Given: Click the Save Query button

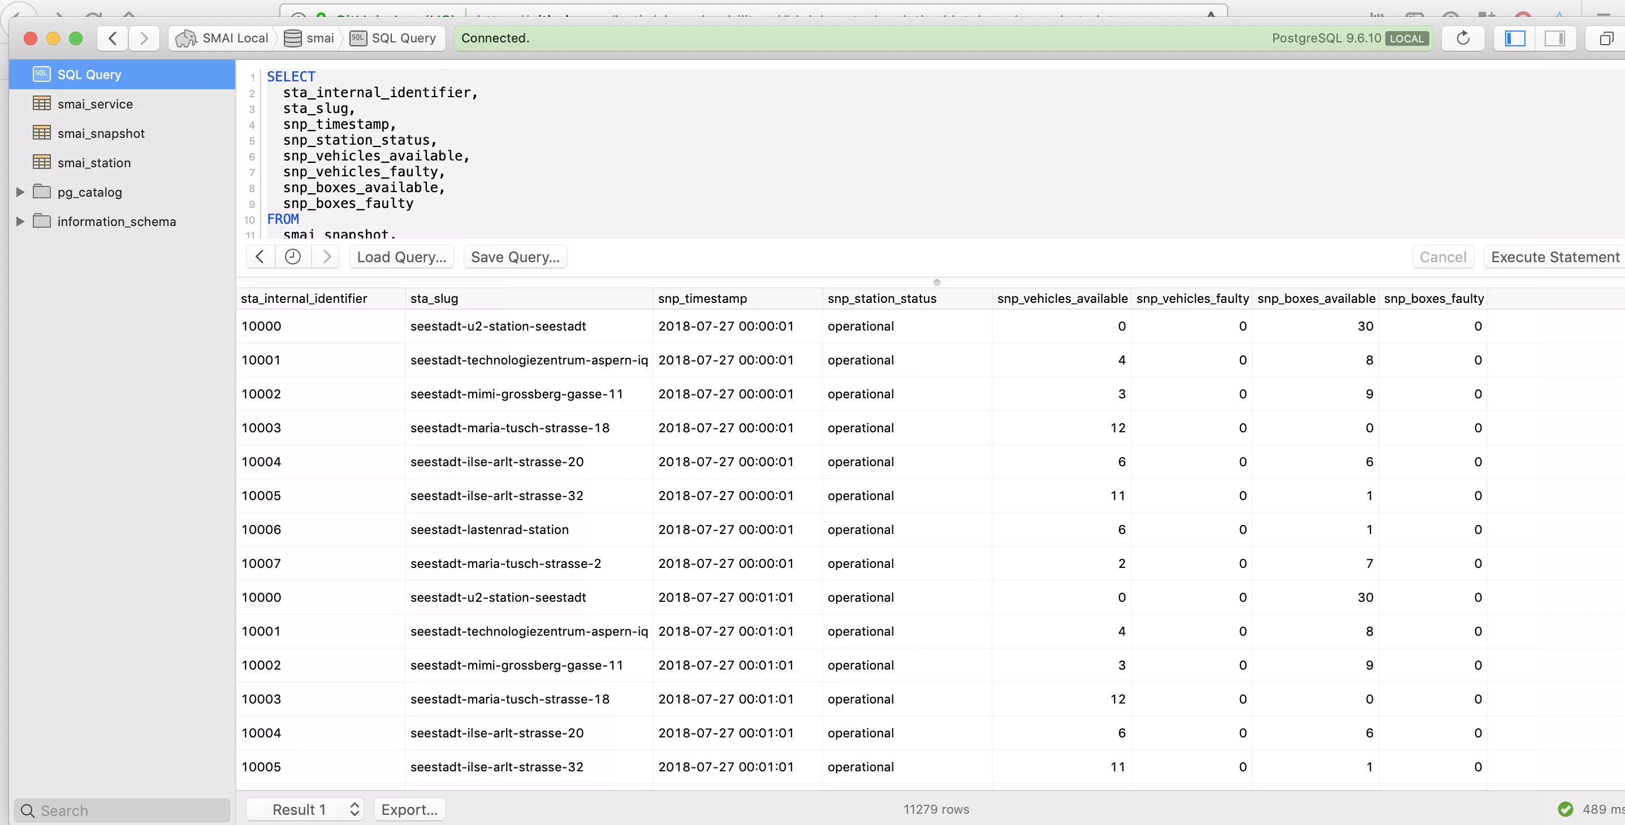Looking at the screenshot, I should 515,257.
